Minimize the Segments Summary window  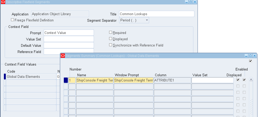(x=246, y=56)
